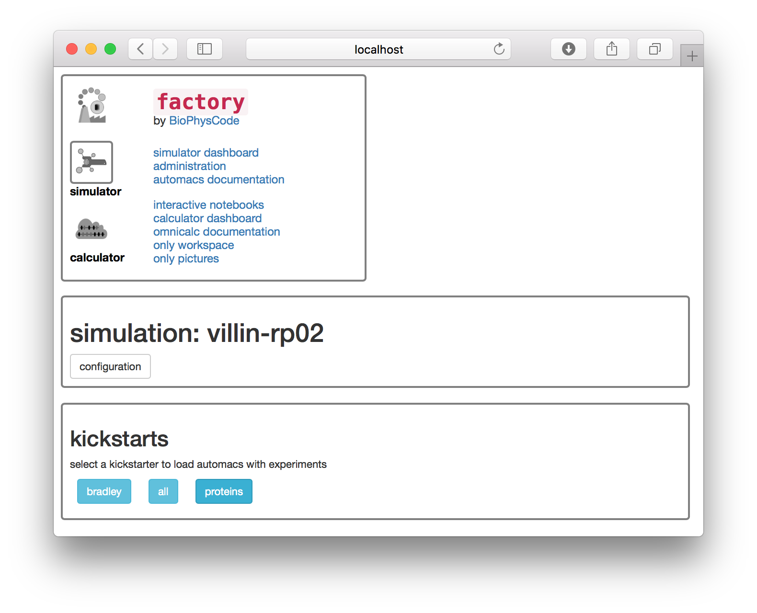Viewport: 757px width, 613px height.
Task: Open the downloads button in toolbar
Action: (x=569, y=49)
